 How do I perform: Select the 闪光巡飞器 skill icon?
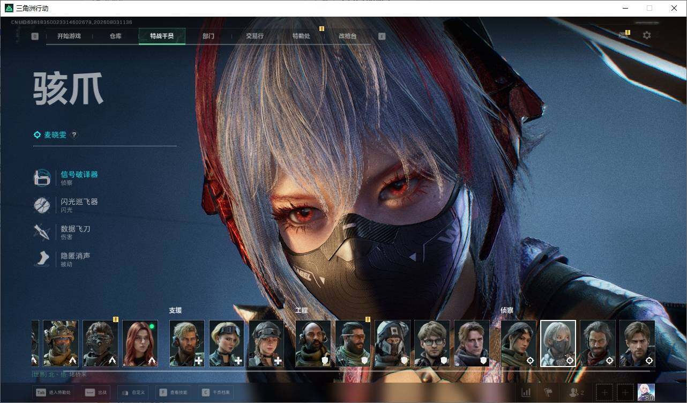(42, 205)
